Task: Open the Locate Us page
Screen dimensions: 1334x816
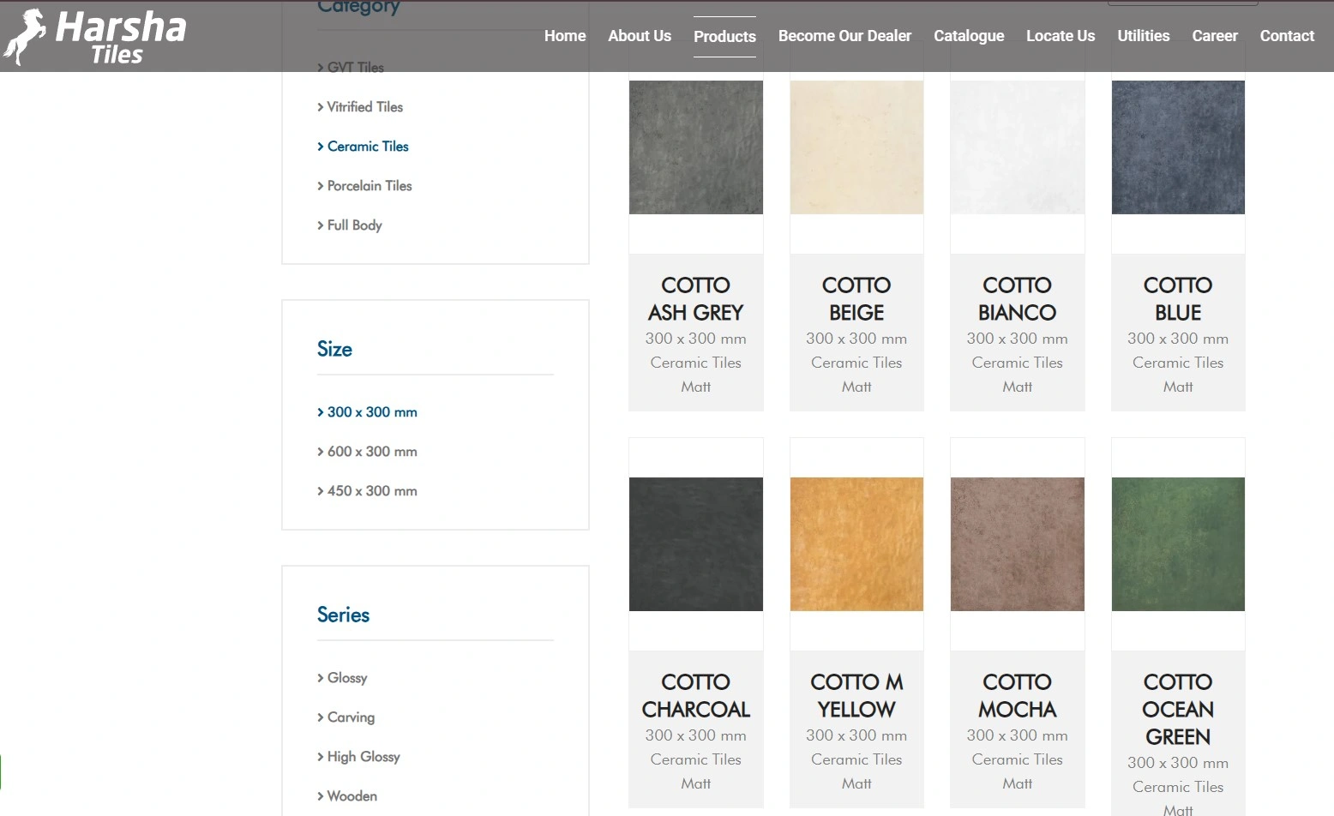Action: pos(1061,36)
